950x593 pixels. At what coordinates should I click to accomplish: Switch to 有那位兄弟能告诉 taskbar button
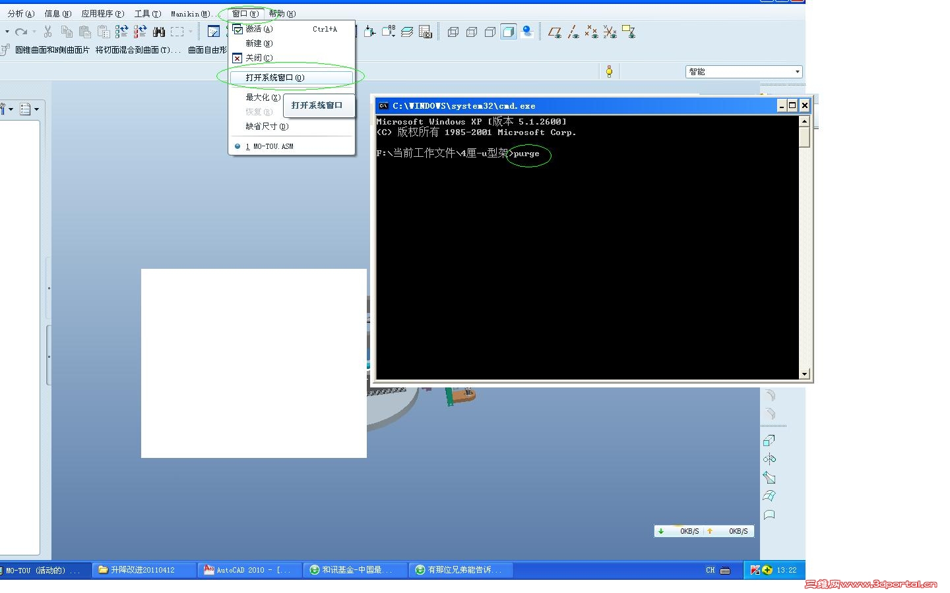click(461, 570)
